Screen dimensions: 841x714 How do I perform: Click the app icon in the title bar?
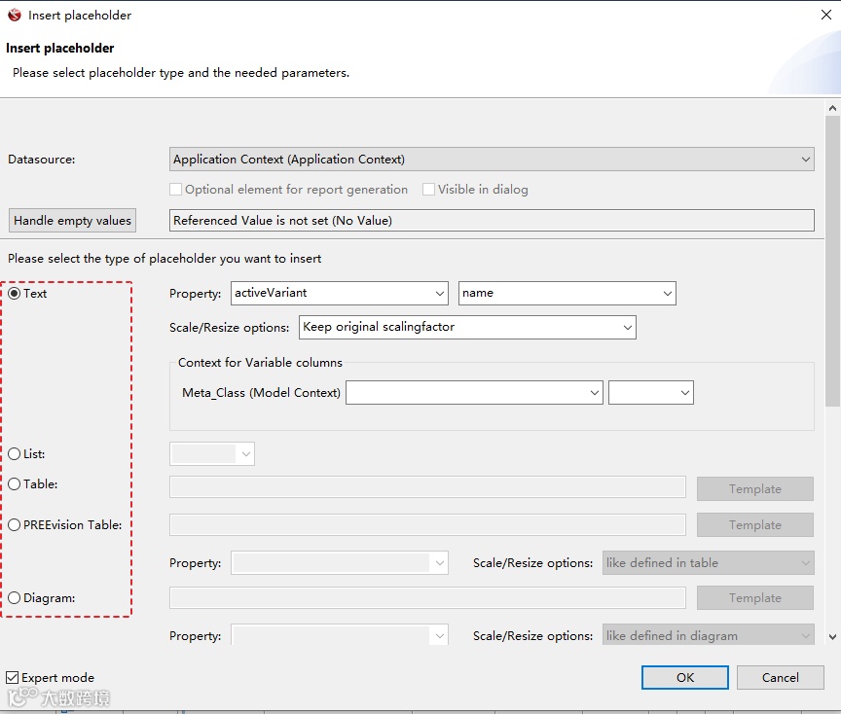click(15, 15)
